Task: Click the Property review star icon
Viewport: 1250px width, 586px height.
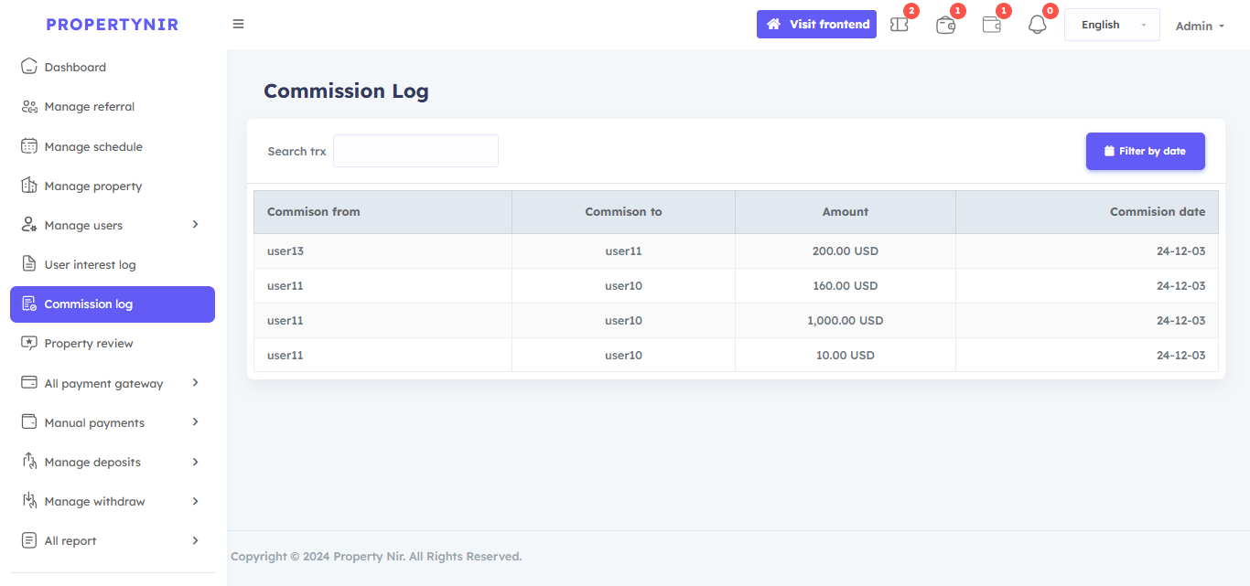Action: (29, 344)
